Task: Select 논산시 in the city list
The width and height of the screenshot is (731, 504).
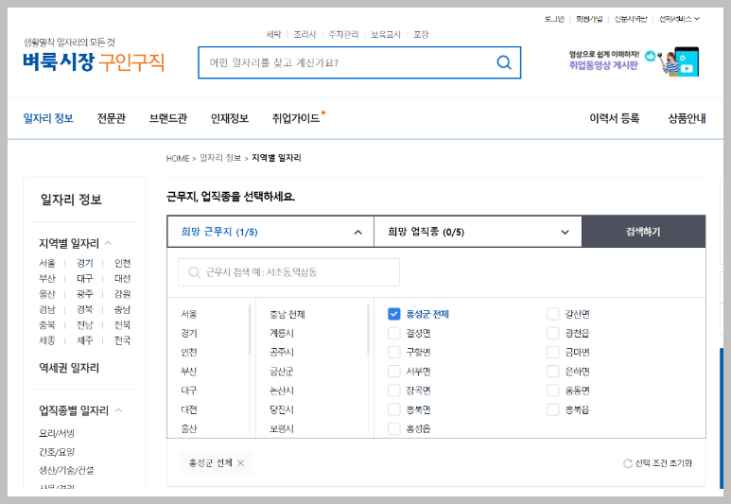Action: pyautogui.click(x=282, y=391)
